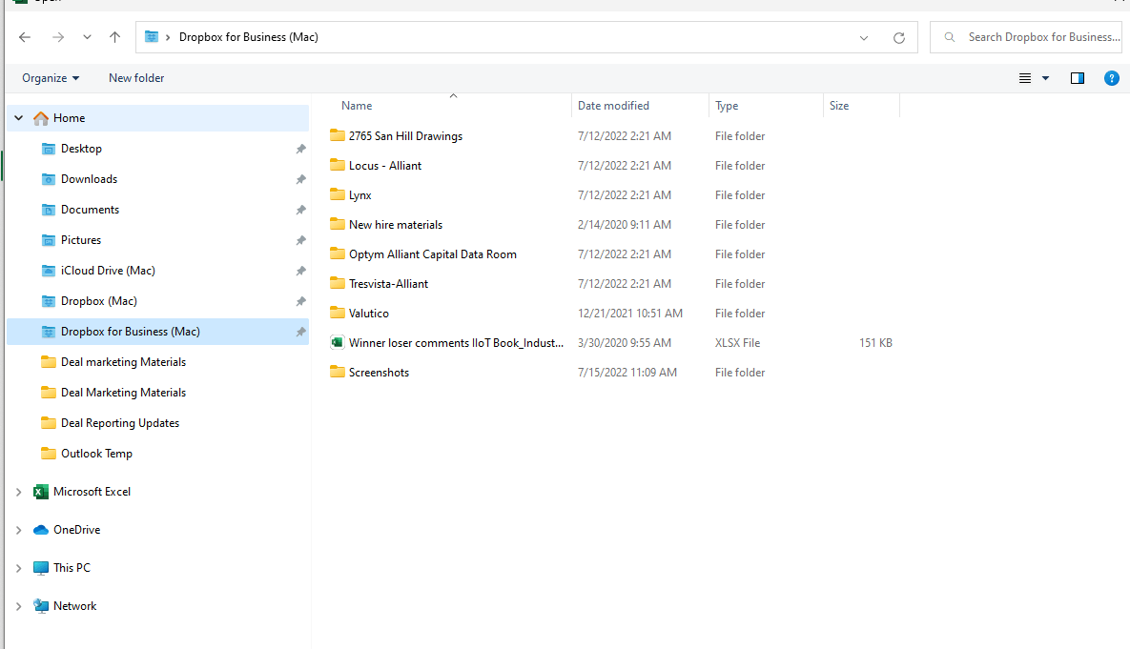Select OneDrive in navigation pane
The width and height of the screenshot is (1130, 649).
76,530
